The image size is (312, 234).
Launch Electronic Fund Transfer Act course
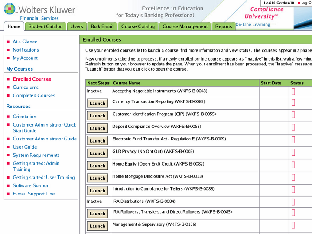(97, 141)
